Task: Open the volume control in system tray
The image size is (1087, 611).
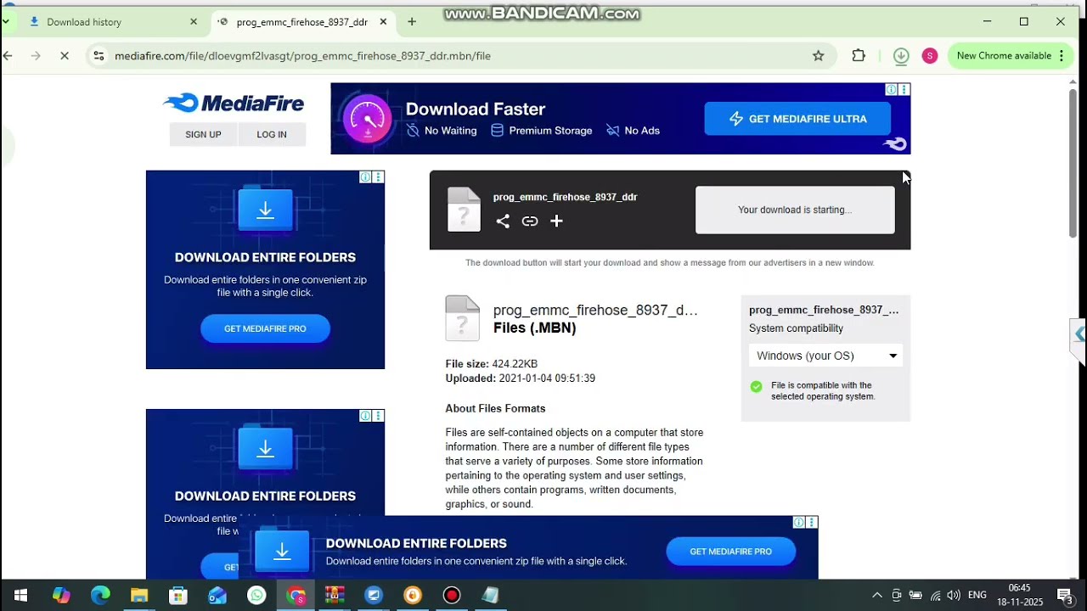Action: point(954,596)
